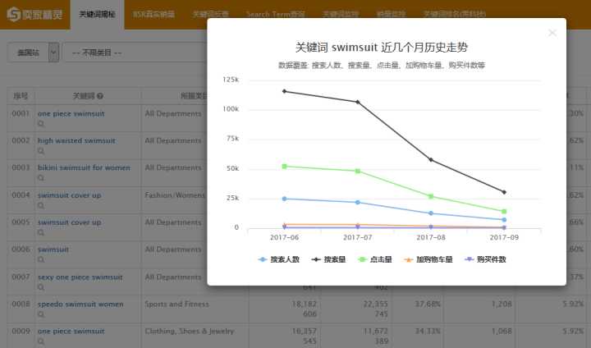Open sexy one piece swimsuit link

coord(80,277)
